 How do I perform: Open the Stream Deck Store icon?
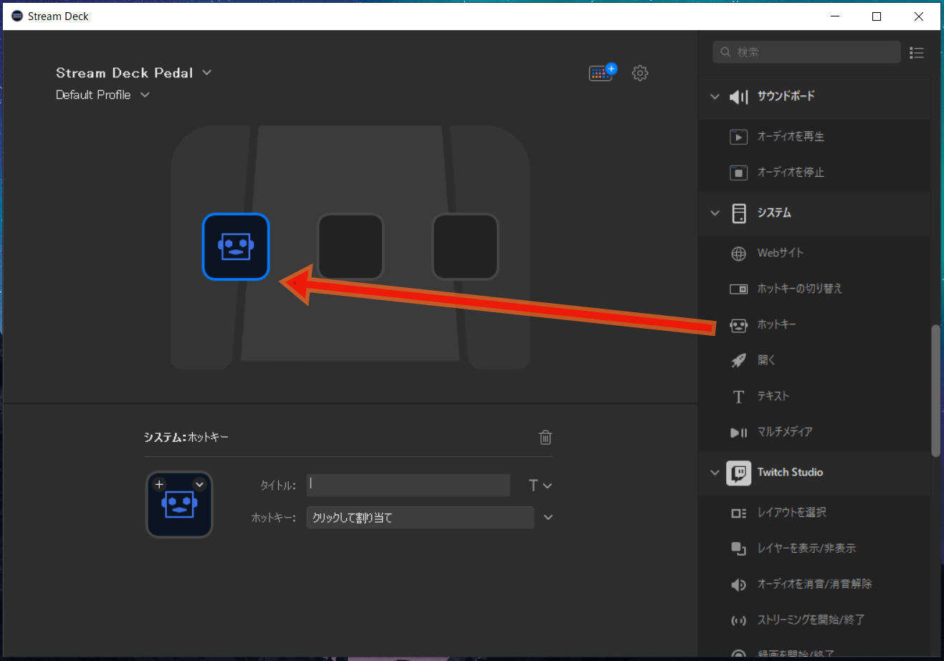[601, 72]
